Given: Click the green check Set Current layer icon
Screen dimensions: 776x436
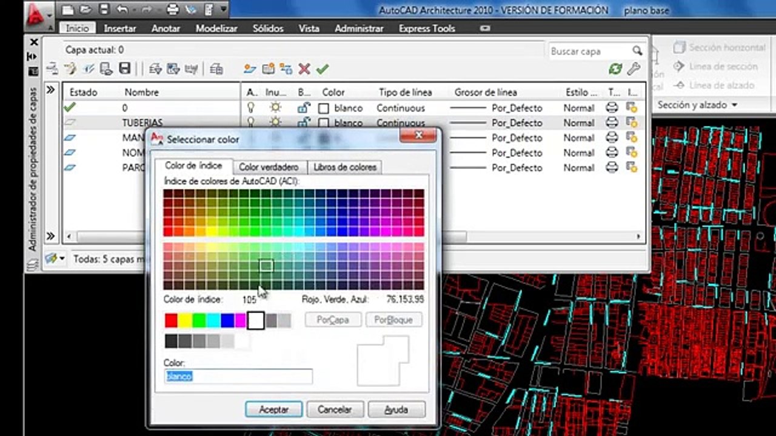Looking at the screenshot, I should [x=322, y=69].
